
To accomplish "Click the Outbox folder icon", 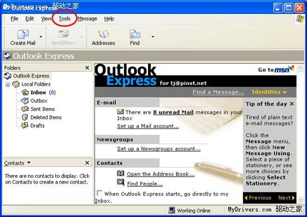I will 25,101.
